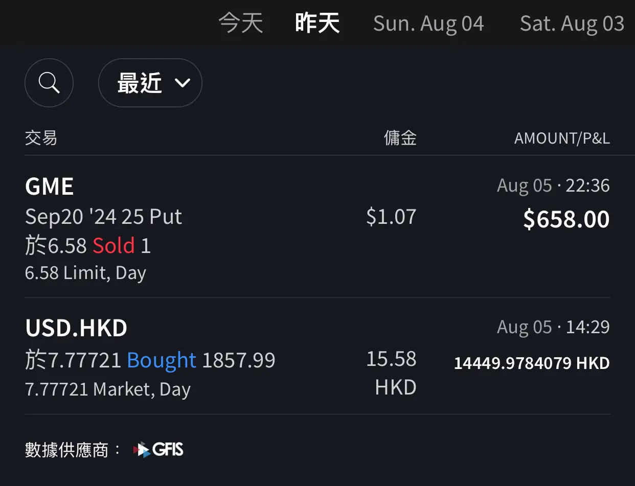The height and width of the screenshot is (486, 635).
Task: Click the 傭金 column header
Action: point(400,138)
